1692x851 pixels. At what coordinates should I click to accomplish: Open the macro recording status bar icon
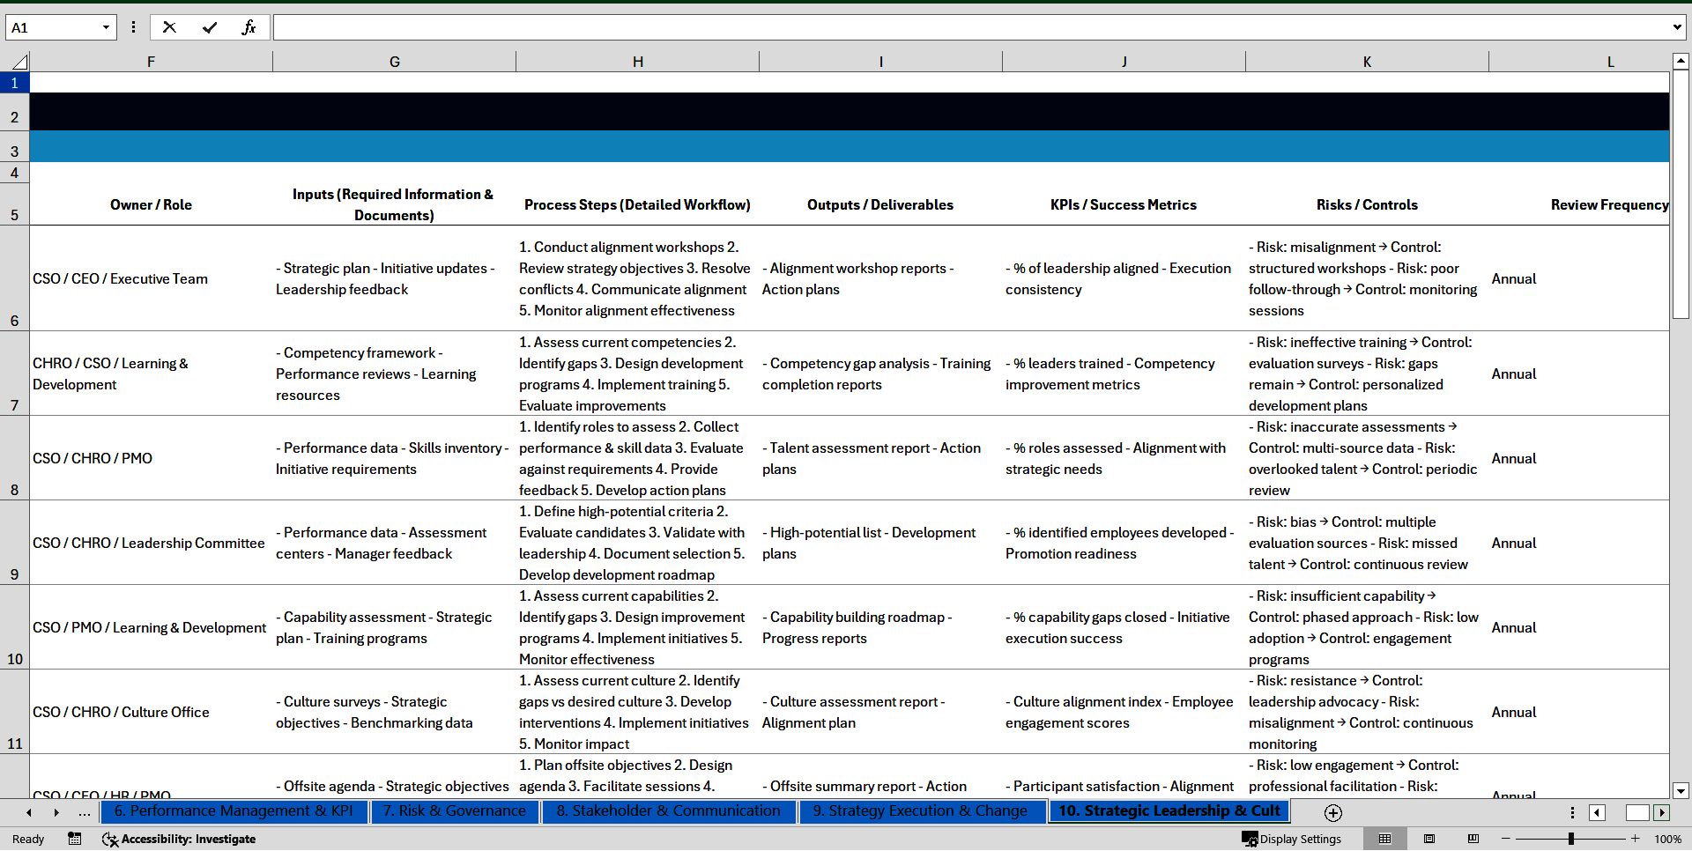[x=75, y=839]
